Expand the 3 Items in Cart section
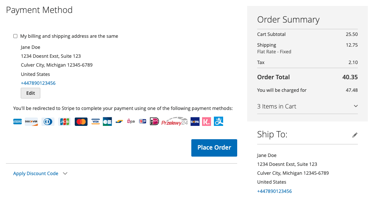 (x=308, y=106)
